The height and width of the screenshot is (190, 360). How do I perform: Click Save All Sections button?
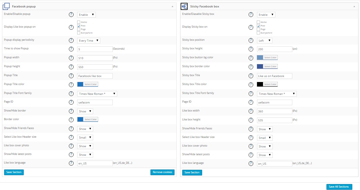tap(339, 187)
